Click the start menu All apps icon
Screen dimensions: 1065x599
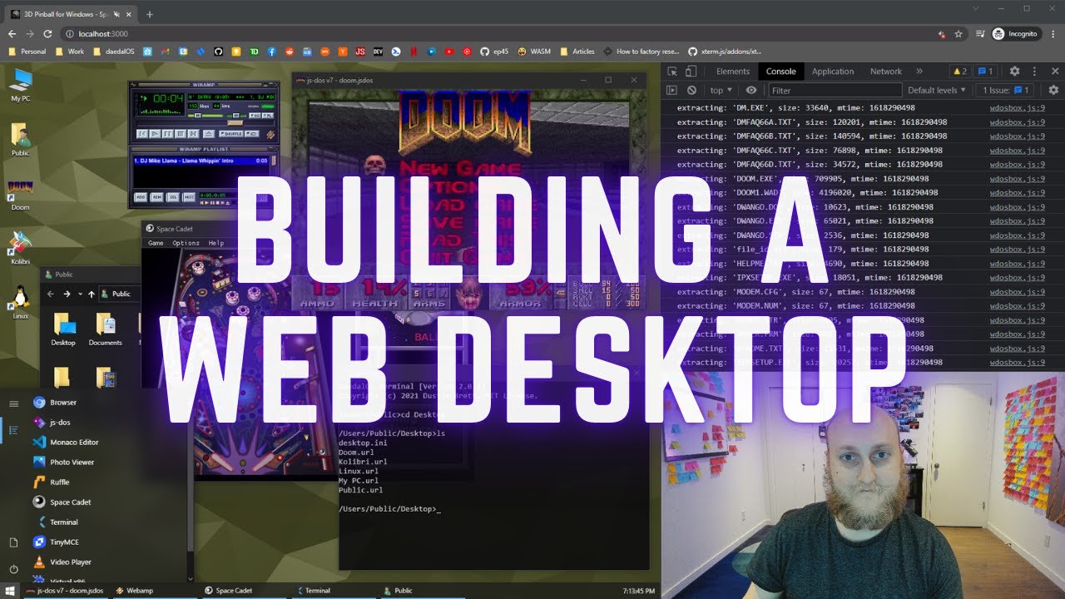pyautogui.click(x=13, y=430)
